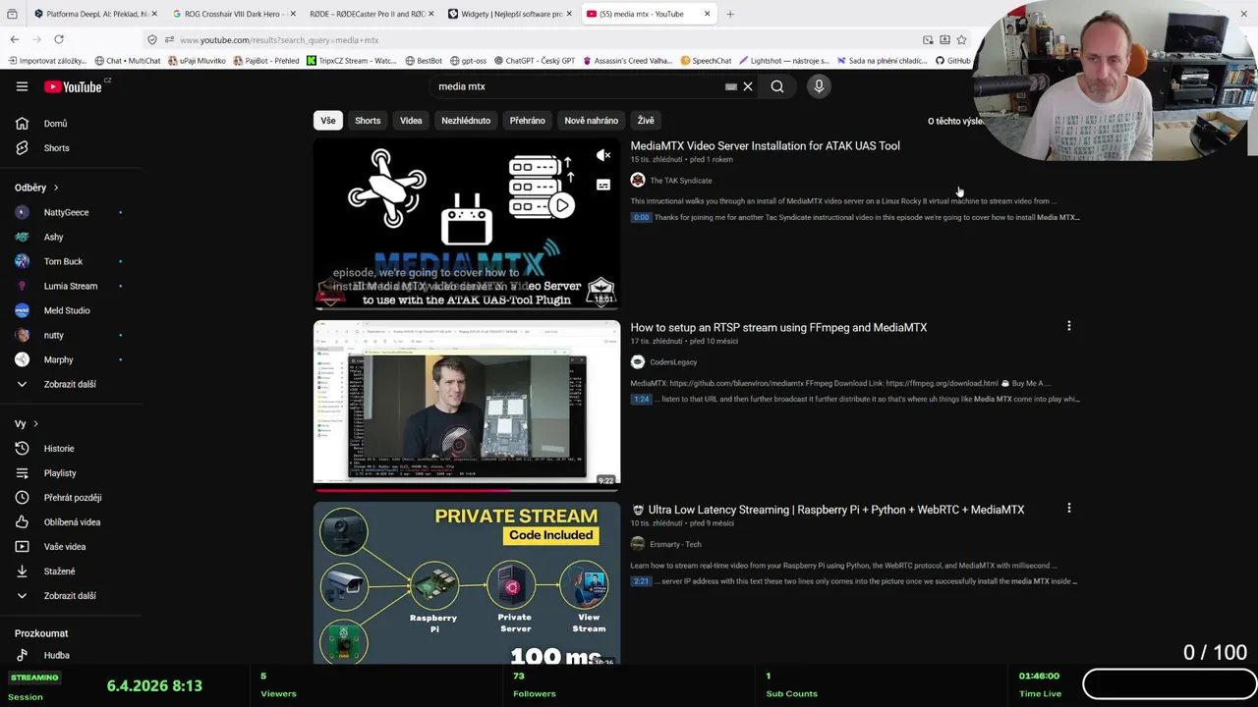Image resolution: width=1258 pixels, height=707 pixels.
Task: Open the RTSP FFmpeg video thumbnail
Action: point(467,404)
